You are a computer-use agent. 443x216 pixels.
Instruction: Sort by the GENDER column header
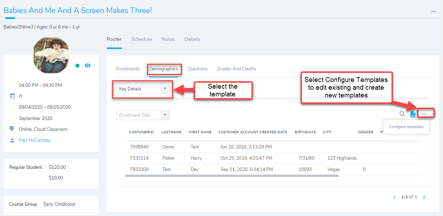tap(366, 132)
